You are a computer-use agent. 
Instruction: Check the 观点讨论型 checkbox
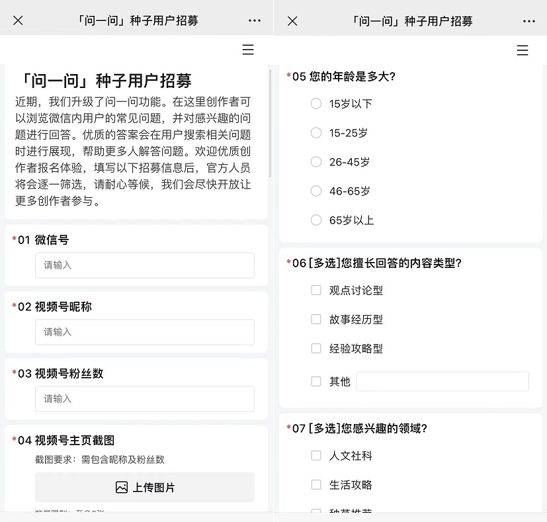[x=316, y=290]
